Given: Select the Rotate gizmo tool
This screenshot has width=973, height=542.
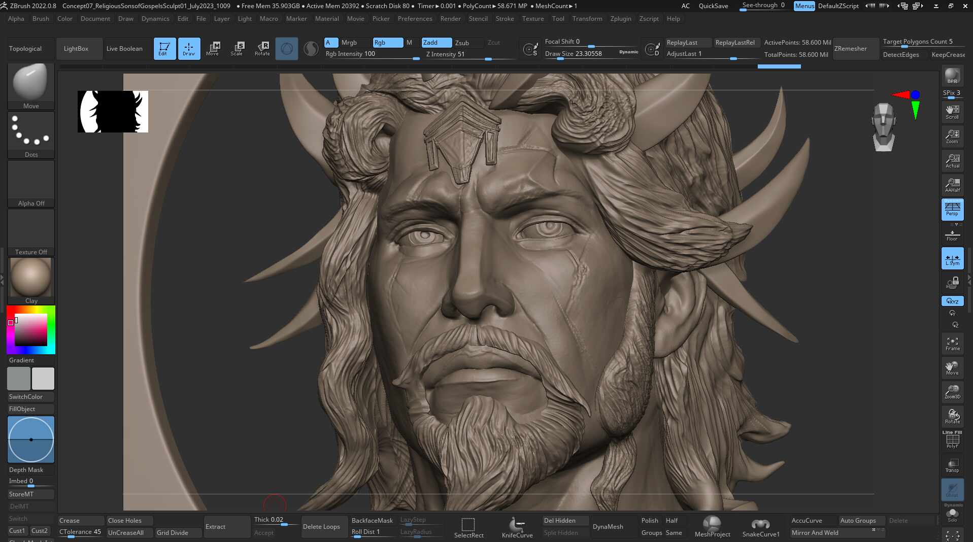Looking at the screenshot, I should [x=262, y=48].
